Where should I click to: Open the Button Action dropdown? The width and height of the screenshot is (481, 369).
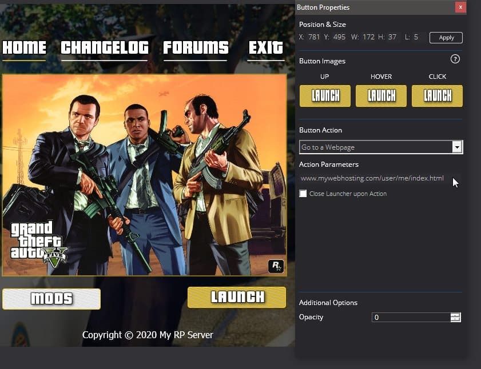[x=377, y=147]
